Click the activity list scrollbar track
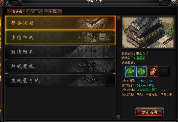Image resolution: width=178 pixels, height=122 pixels. click(118, 67)
